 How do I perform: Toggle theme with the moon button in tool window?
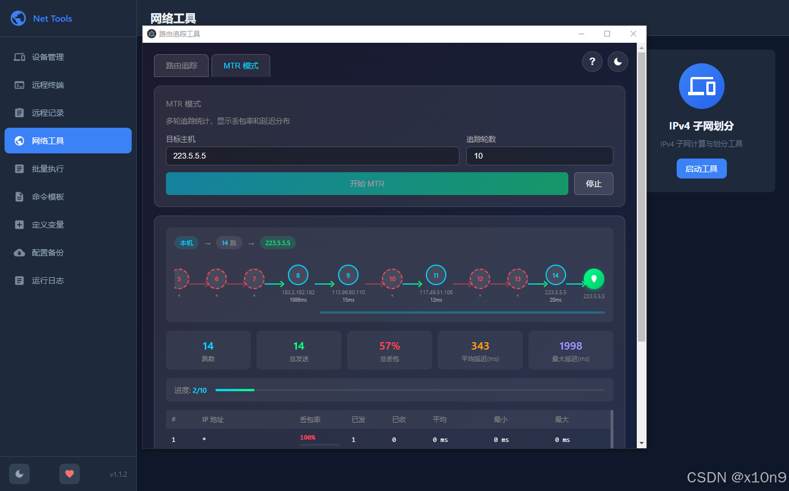[x=618, y=62]
